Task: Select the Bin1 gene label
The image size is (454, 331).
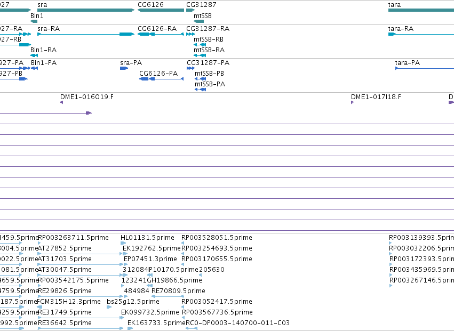Action: coord(37,16)
